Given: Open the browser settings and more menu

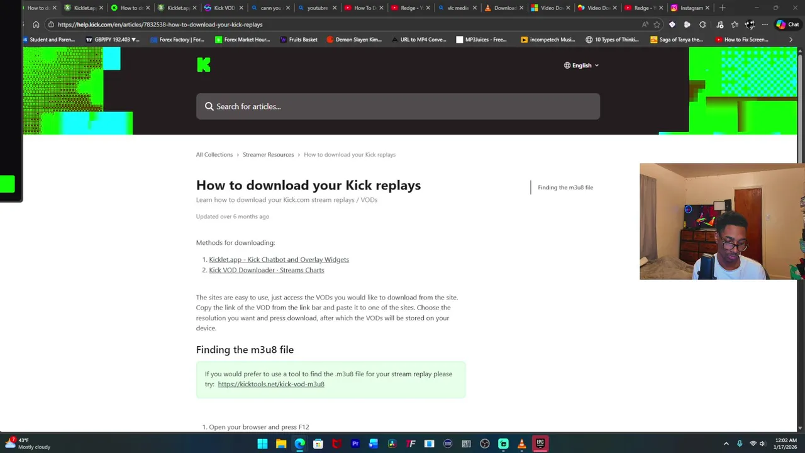Looking at the screenshot, I should click(765, 25).
